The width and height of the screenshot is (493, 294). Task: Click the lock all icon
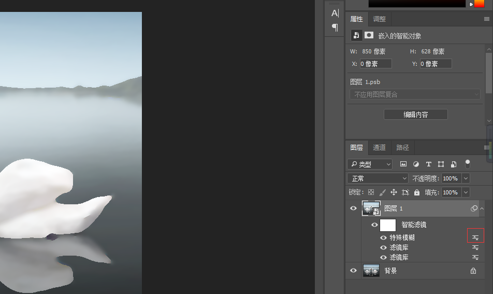[417, 192]
